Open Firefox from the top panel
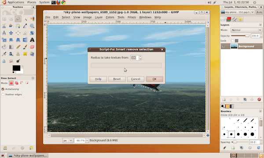 point(59,2)
